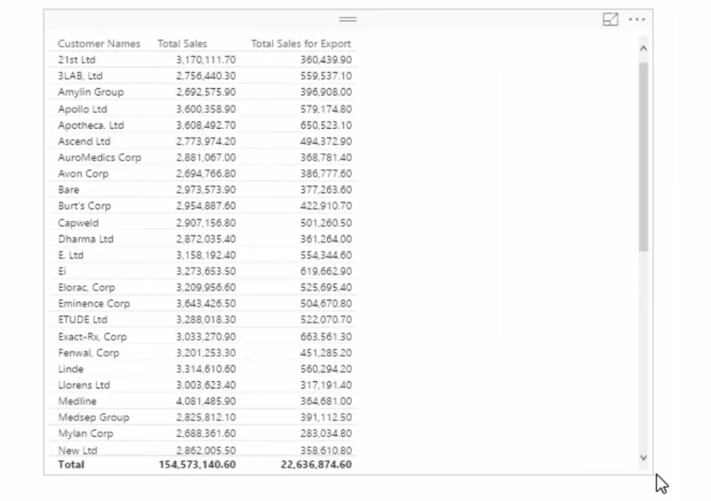Image resolution: width=711 pixels, height=501 pixels.
Task: Click Medline sales value 4,081,485.90
Action: [206, 402]
